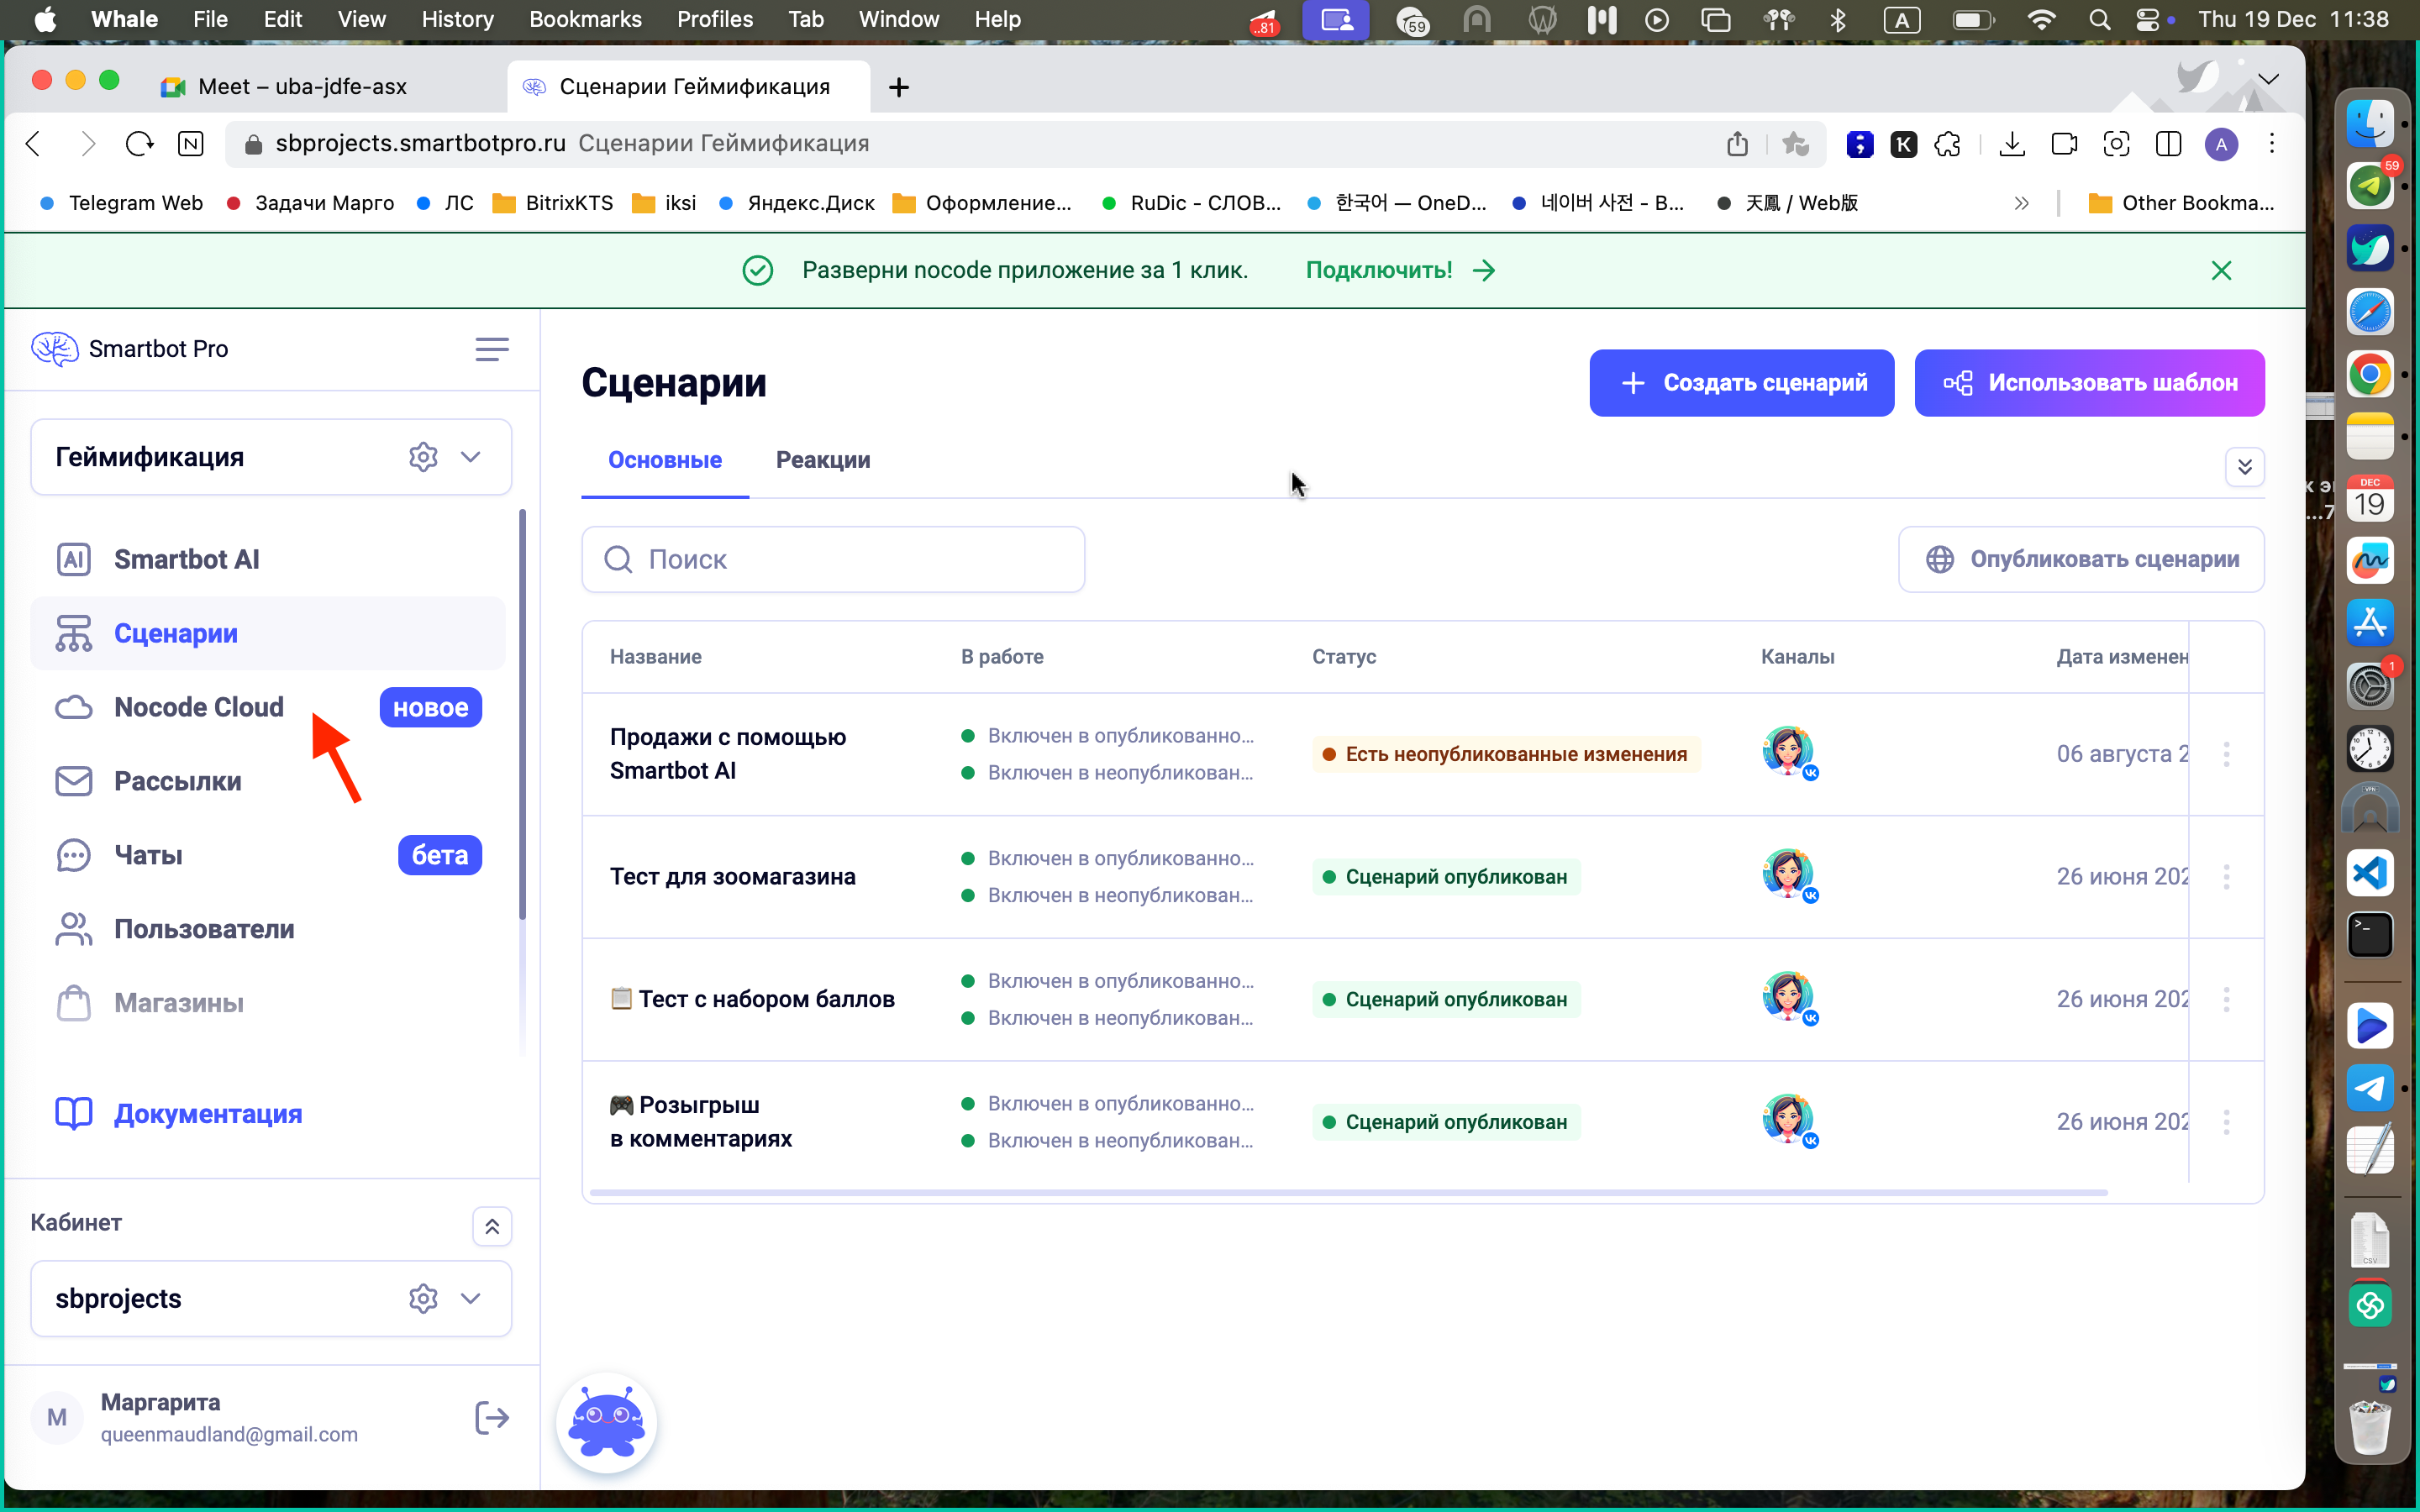Open Telegram from the Dock

point(2370,1088)
